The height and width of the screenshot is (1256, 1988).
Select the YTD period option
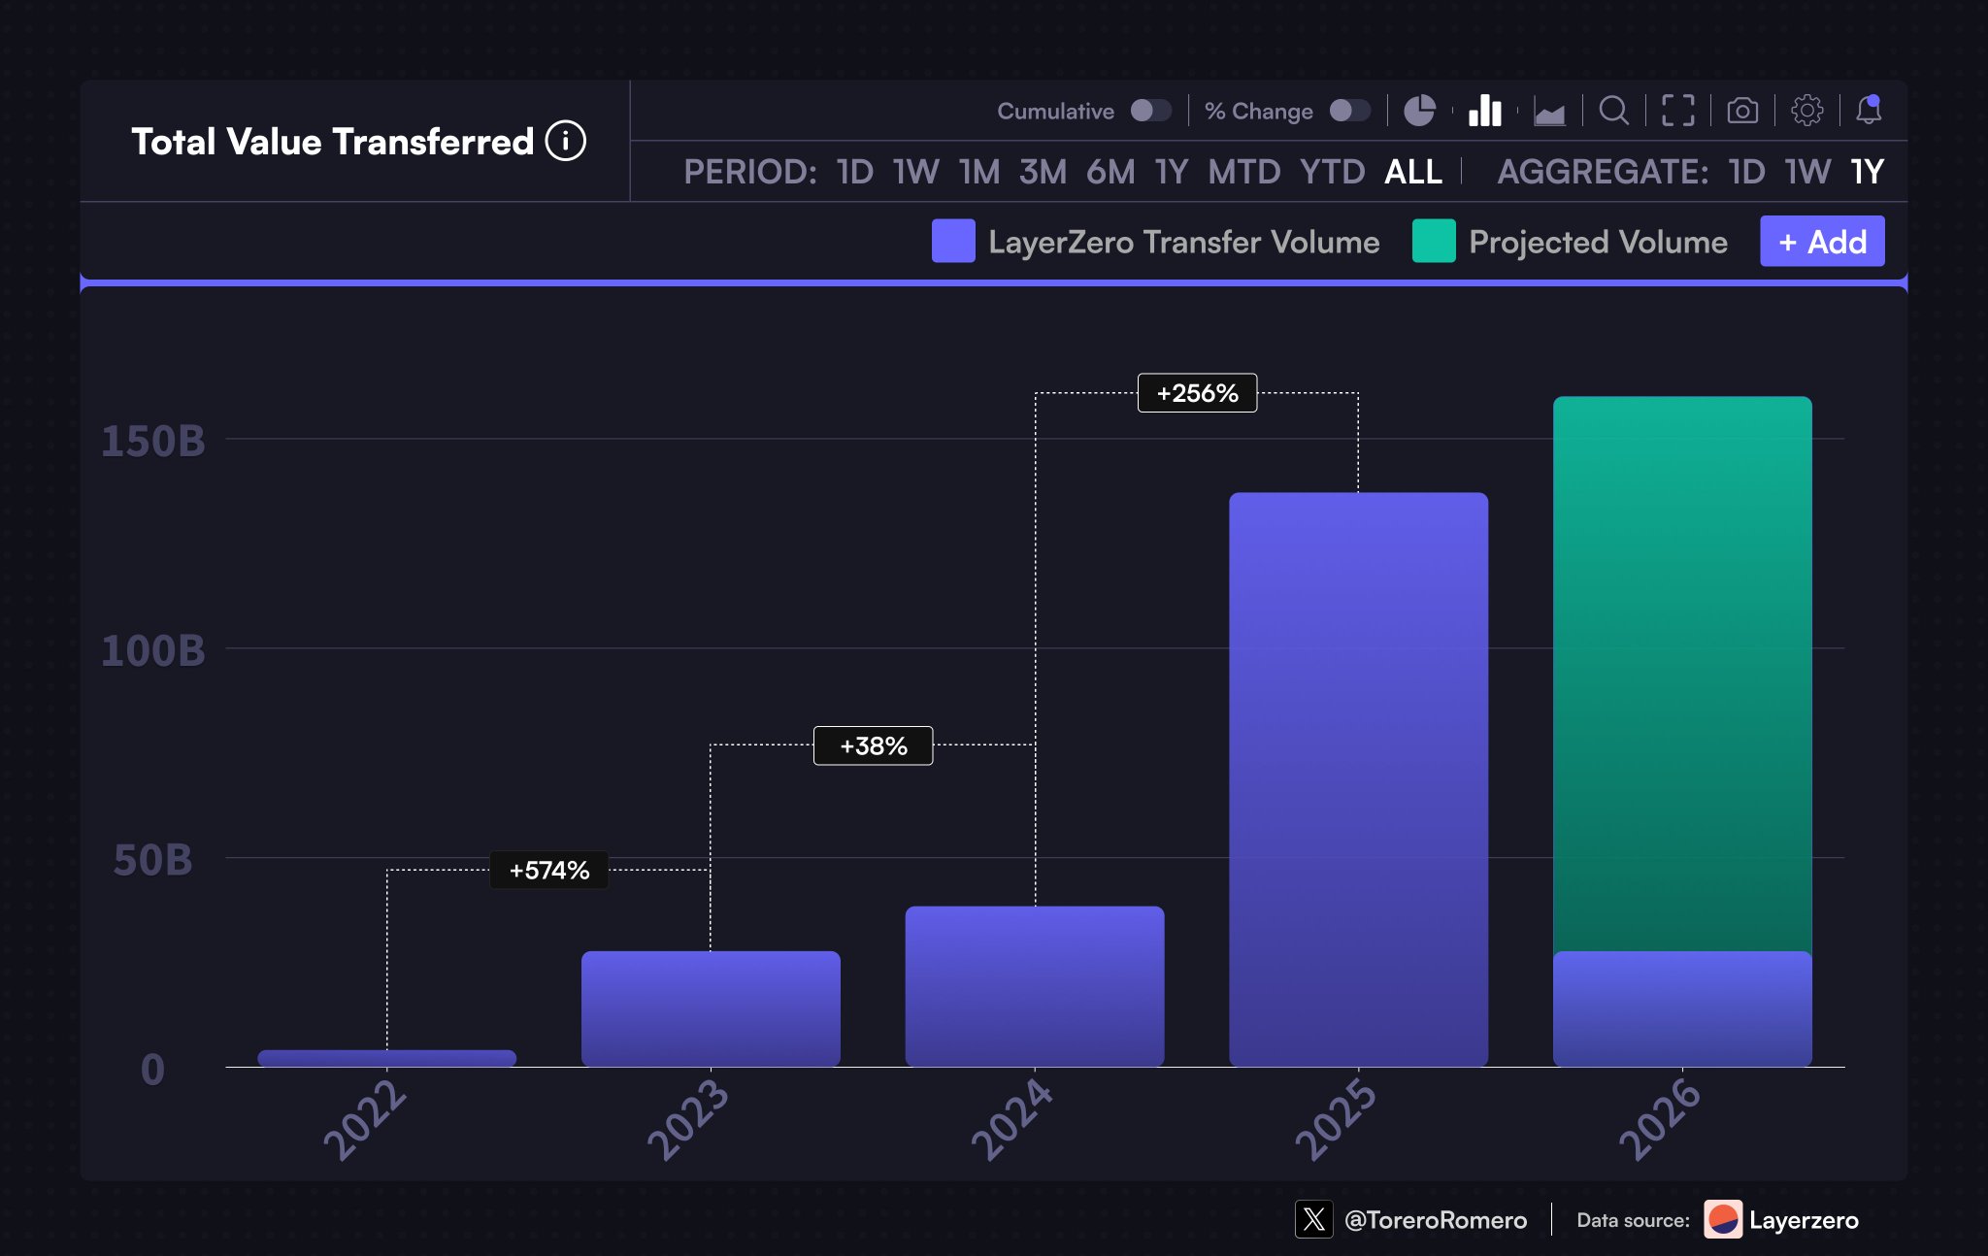coord(1332,172)
